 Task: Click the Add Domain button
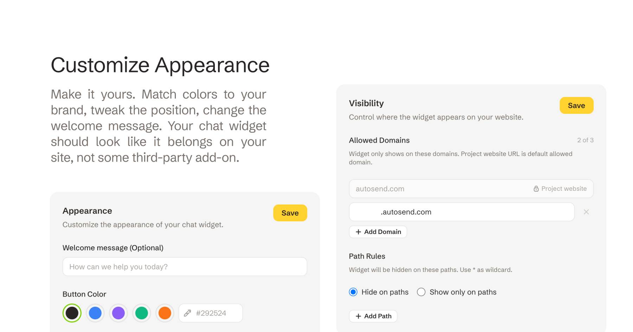click(378, 232)
